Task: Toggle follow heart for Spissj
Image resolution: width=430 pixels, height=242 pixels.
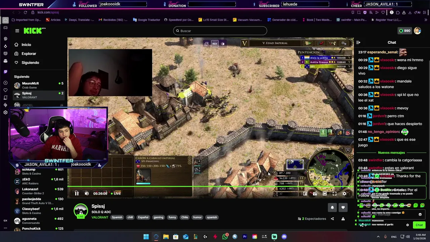Action: [343, 207]
